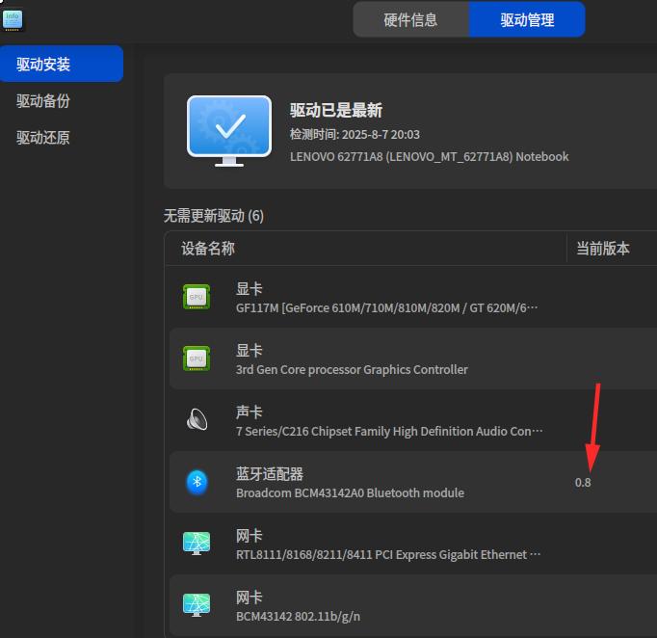This screenshot has width=657, height=638.
Task: Switch to the 驱动管理 tab
Action: click(527, 19)
